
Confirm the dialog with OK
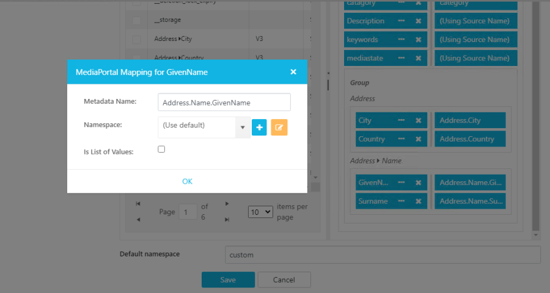click(x=188, y=181)
